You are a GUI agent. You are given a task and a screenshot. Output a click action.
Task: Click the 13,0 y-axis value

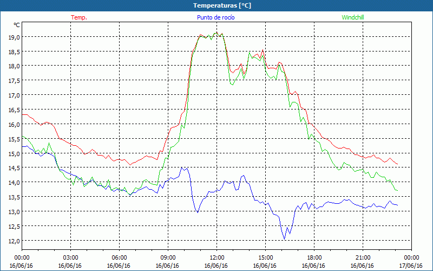coord(14,211)
